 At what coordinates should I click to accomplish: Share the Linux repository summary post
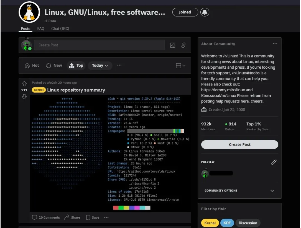(x=72, y=217)
